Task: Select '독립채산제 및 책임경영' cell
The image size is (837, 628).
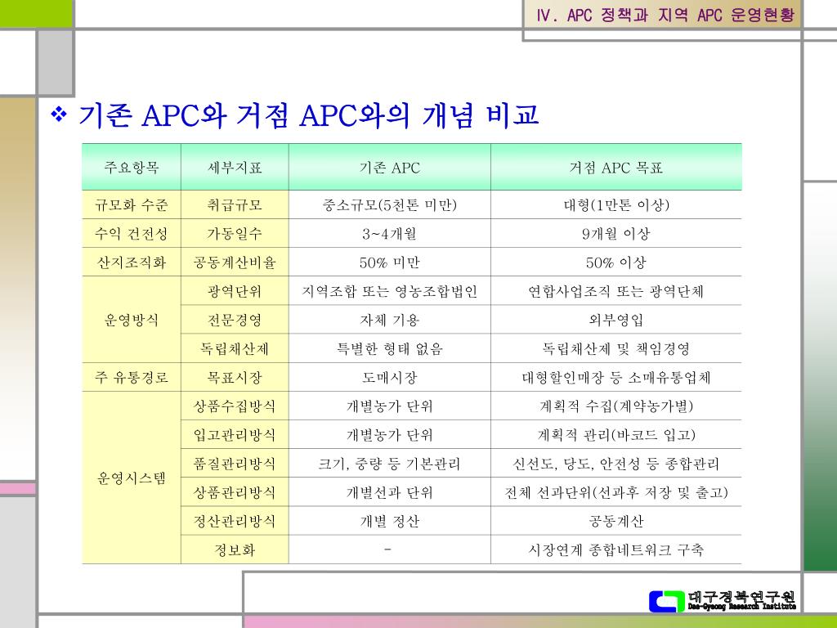Action: (616, 348)
